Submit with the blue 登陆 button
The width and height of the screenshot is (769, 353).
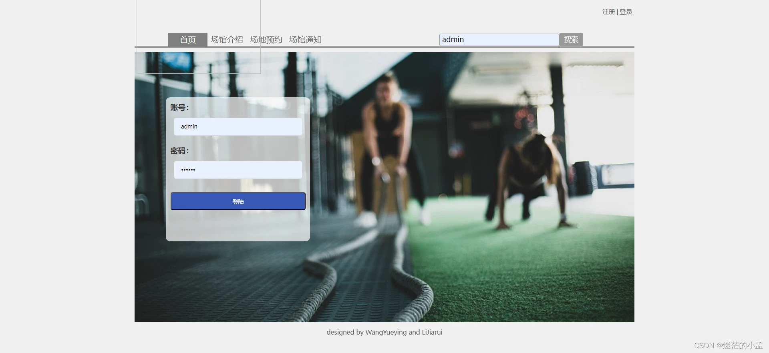(238, 201)
